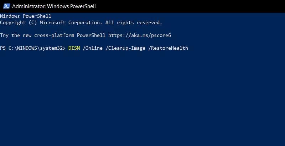The height and width of the screenshot is (146, 285).
Task: Click the /Online parameter
Action: [93, 48]
